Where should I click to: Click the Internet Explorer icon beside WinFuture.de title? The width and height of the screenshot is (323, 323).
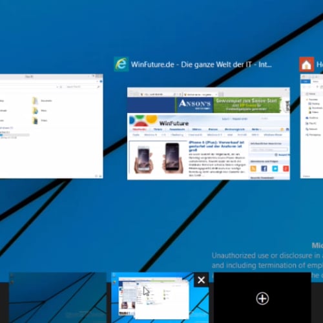121,64
